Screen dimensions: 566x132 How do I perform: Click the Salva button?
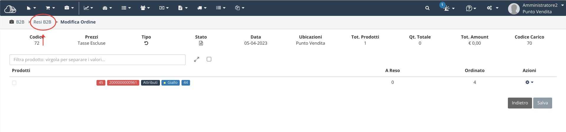coord(542,103)
